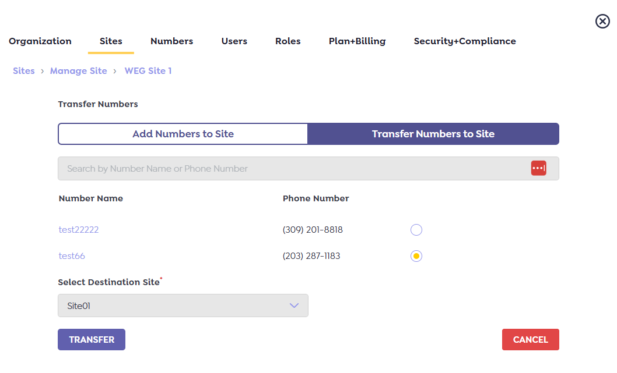This screenshot has height=373, width=617.
Task: Select radio button for test66 number
Action: click(416, 256)
